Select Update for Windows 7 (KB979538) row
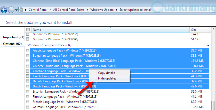The height and width of the screenshot is (110, 216). (119, 34)
